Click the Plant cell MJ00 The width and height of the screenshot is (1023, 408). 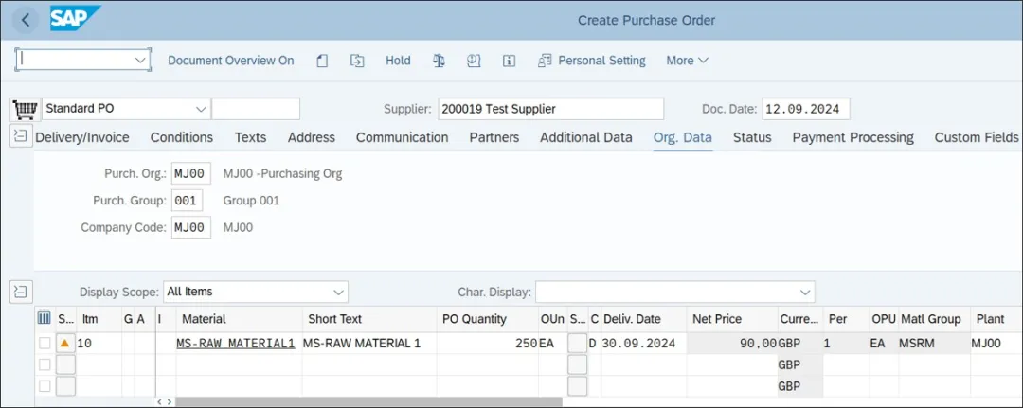pyautogui.click(x=996, y=343)
